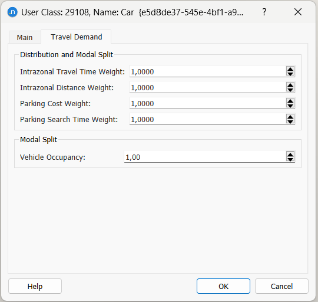Switch to the Main tab
Viewport: 318px width, 302px height.
tap(25, 37)
